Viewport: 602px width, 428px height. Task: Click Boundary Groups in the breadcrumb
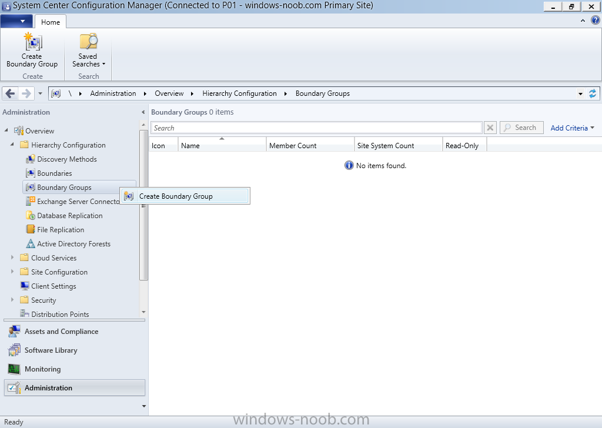coord(323,93)
